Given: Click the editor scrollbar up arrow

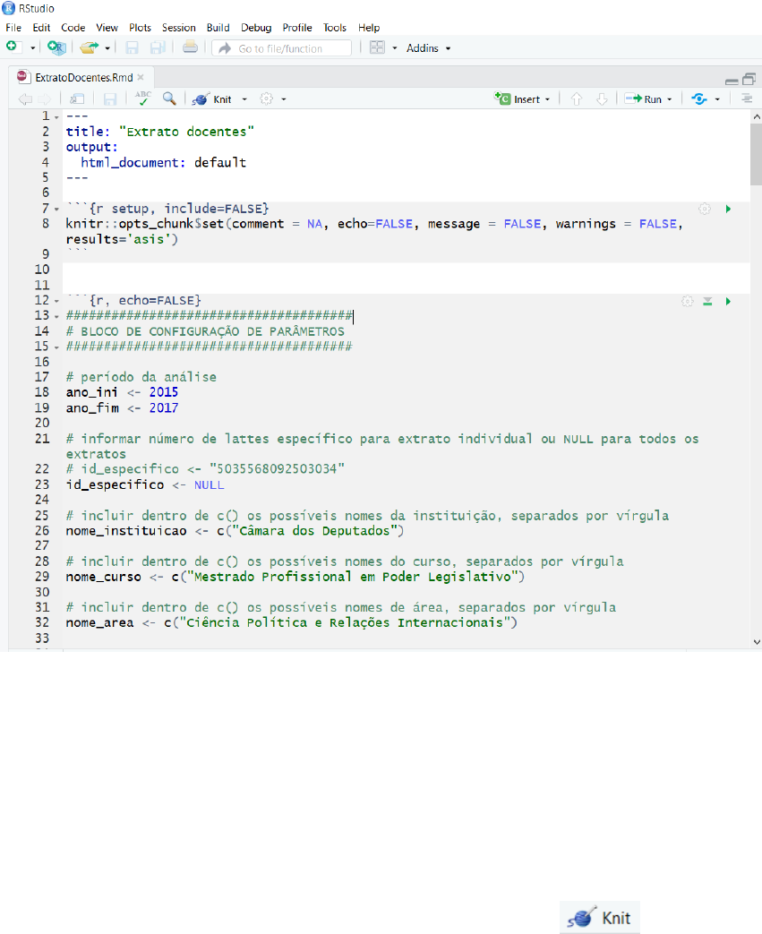Looking at the screenshot, I should 756,117.
